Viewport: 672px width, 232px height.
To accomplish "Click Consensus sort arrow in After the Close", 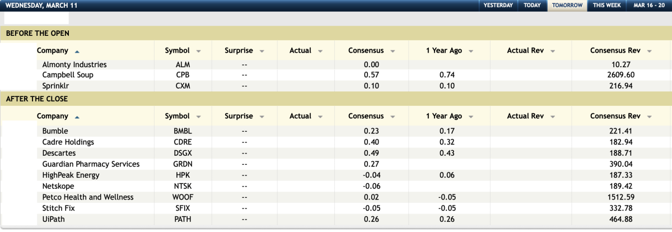I will 393,117.
